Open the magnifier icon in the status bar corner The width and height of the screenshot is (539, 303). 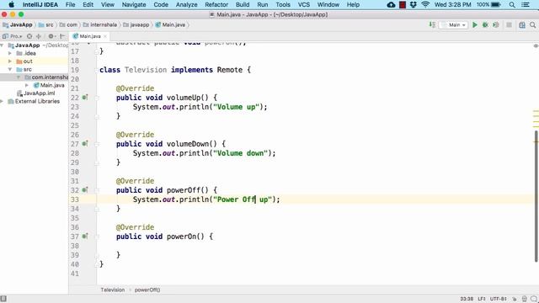(534, 299)
